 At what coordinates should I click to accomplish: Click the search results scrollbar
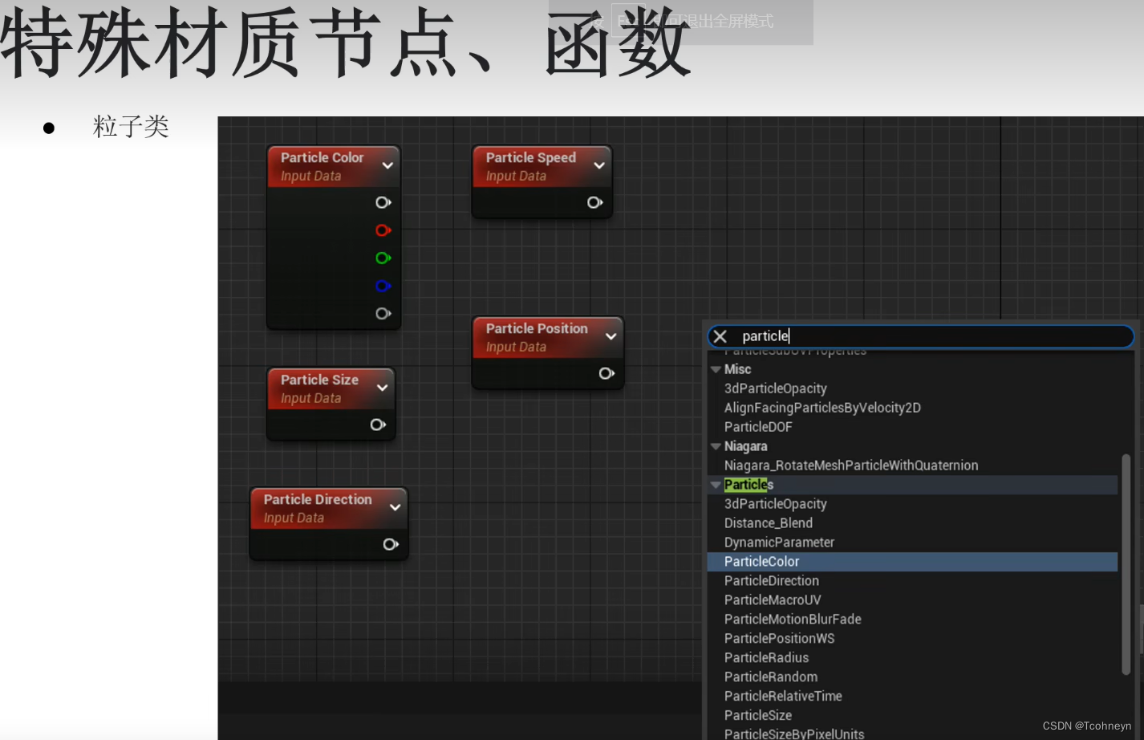[1126, 564]
